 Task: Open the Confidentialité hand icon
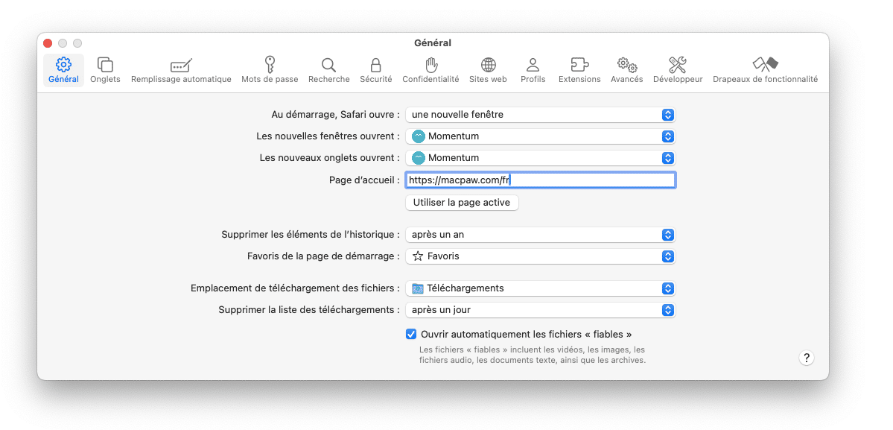click(x=430, y=64)
